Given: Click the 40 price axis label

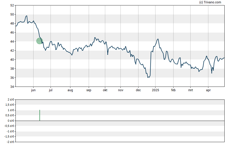Looking at the screenshot, I should (x=12, y=59).
